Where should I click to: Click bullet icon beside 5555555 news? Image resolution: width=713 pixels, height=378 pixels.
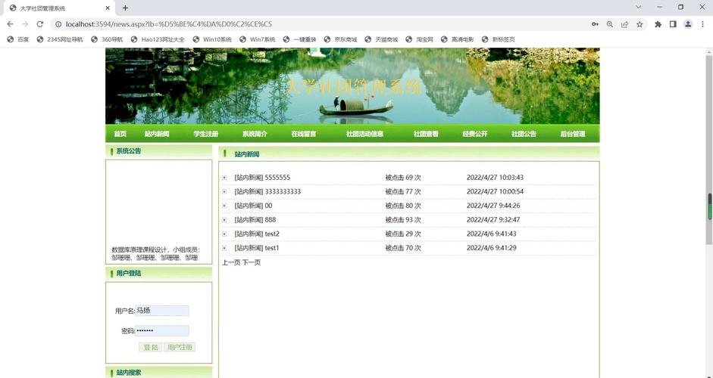(x=224, y=178)
